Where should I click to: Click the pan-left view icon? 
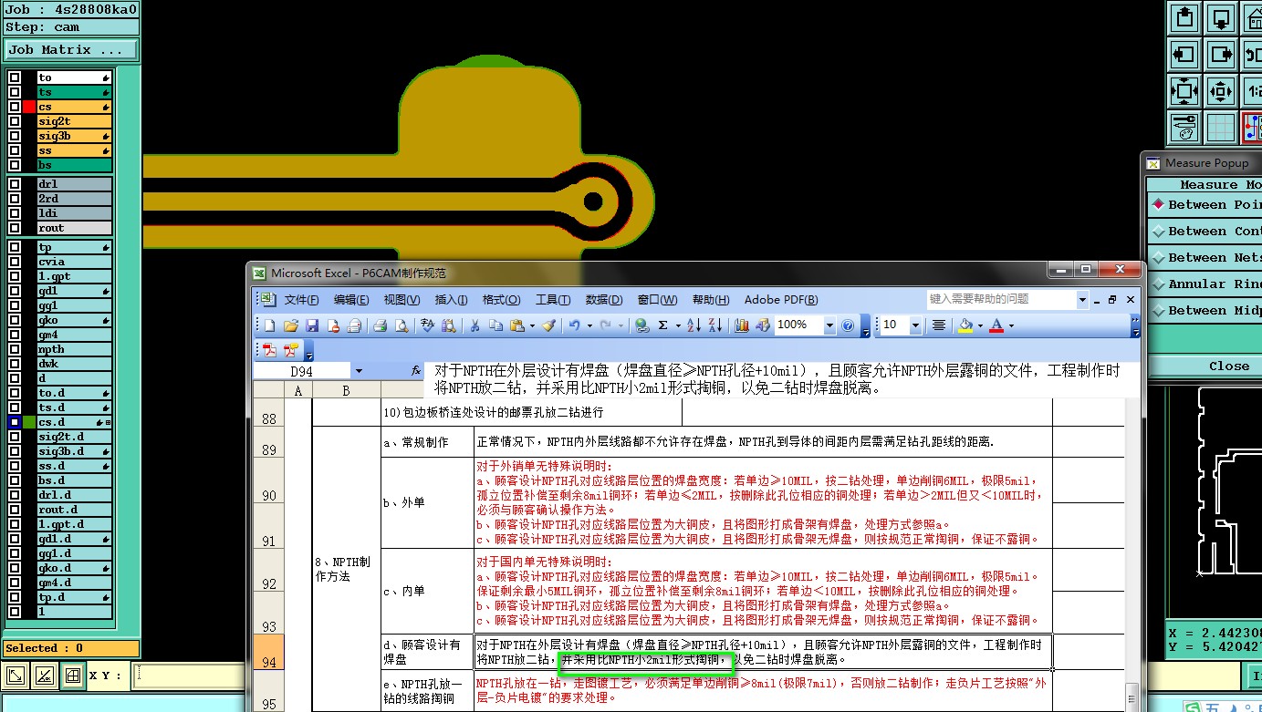pos(1184,54)
